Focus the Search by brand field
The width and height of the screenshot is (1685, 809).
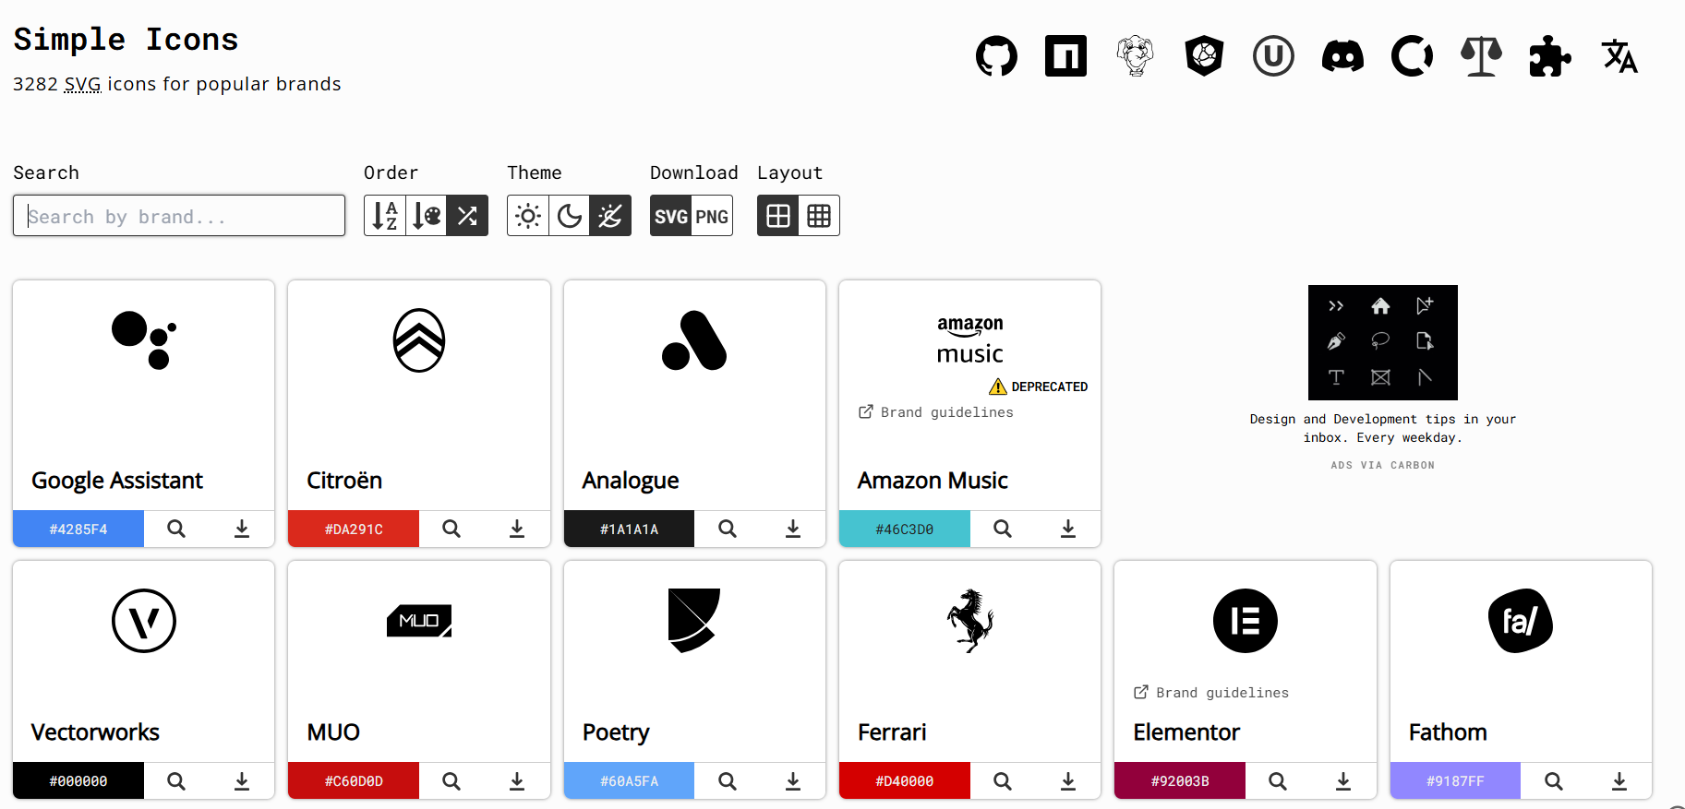point(179,216)
